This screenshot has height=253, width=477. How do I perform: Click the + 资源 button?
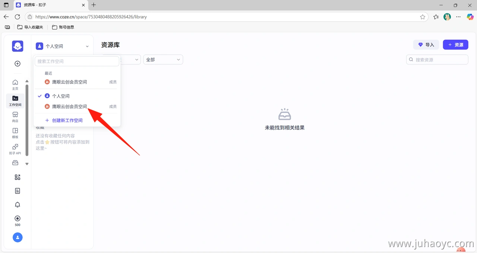pyautogui.click(x=456, y=45)
